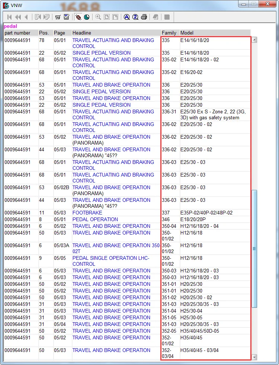Click the gray square stop icon
The width and height of the screenshot is (279, 365).
tap(167, 17)
